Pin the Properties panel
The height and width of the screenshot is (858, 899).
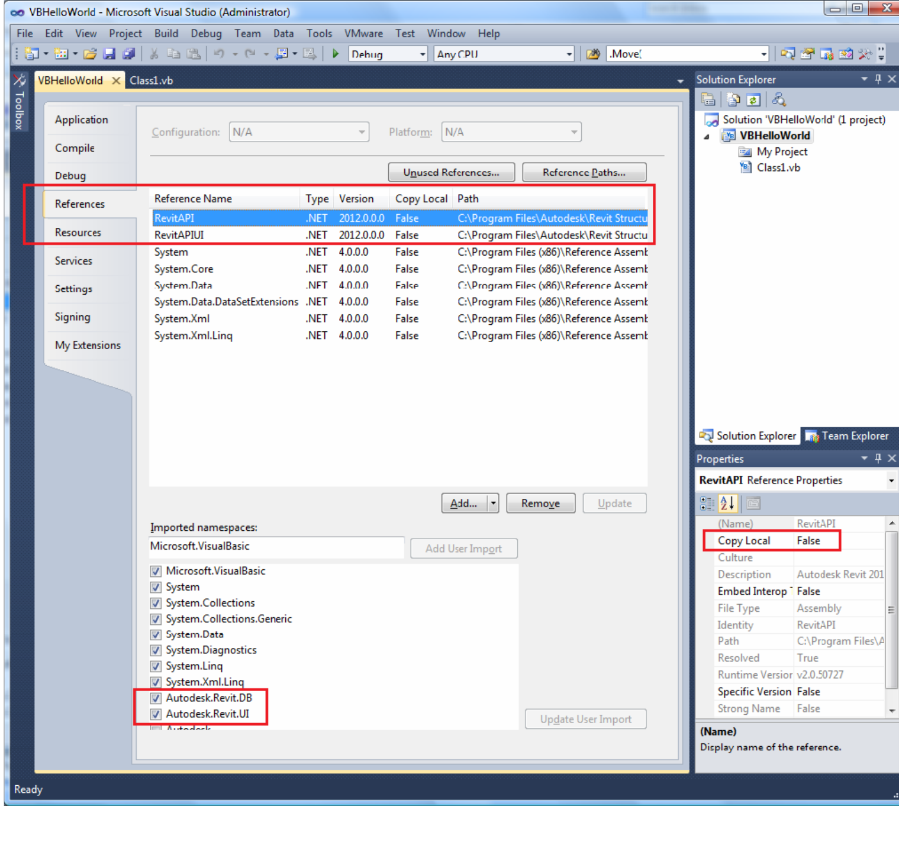pos(878,458)
